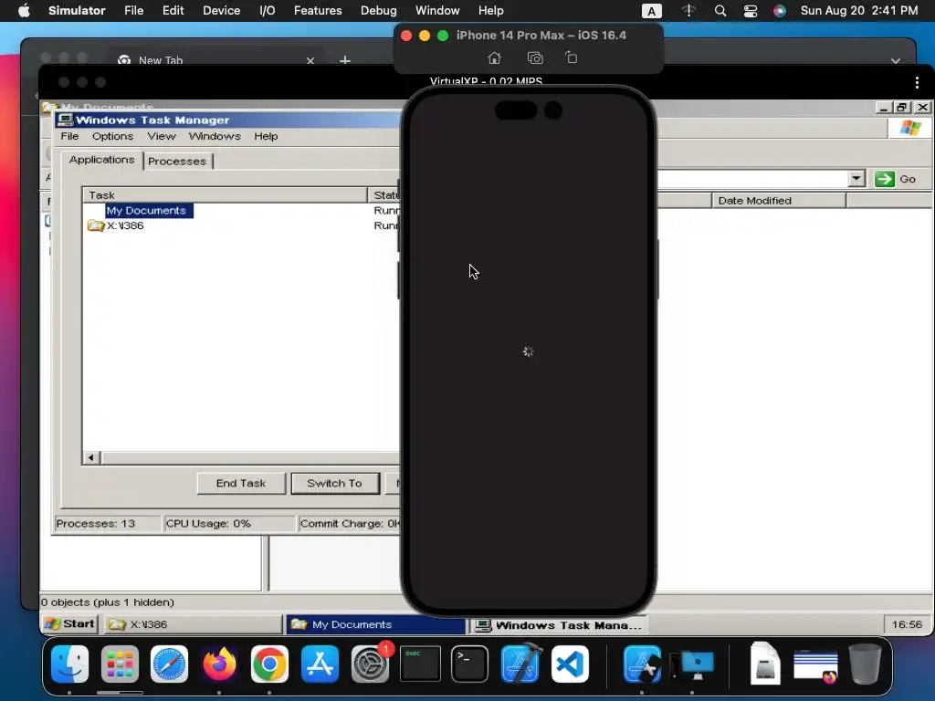This screenshot has width=935, height=701.
Task: Click the End Task button
Action: coord(241,484)
